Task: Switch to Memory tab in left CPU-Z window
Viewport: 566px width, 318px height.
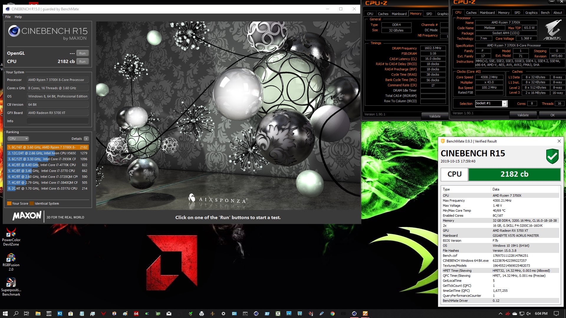Action: [x=416, y=14]
